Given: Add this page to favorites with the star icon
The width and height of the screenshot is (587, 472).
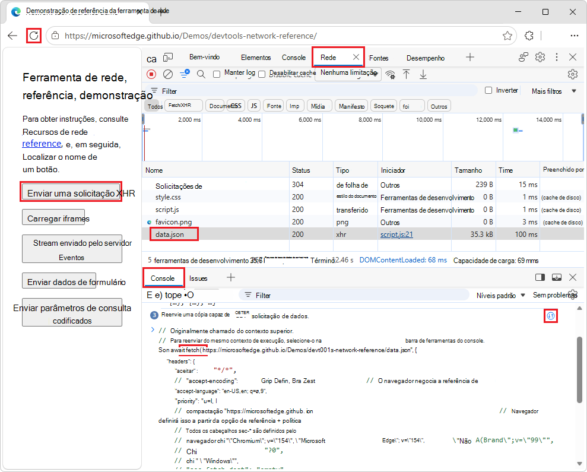Looking at the screenshot, I should pos(507,36).
